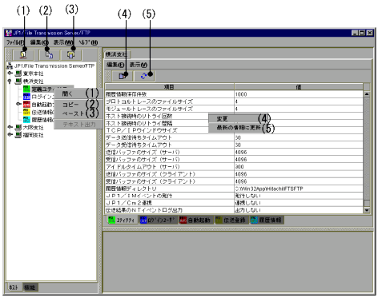The image size is (378, 298).
Task: Select the JP1/Cm2連携 row
Action: (234, 203)
